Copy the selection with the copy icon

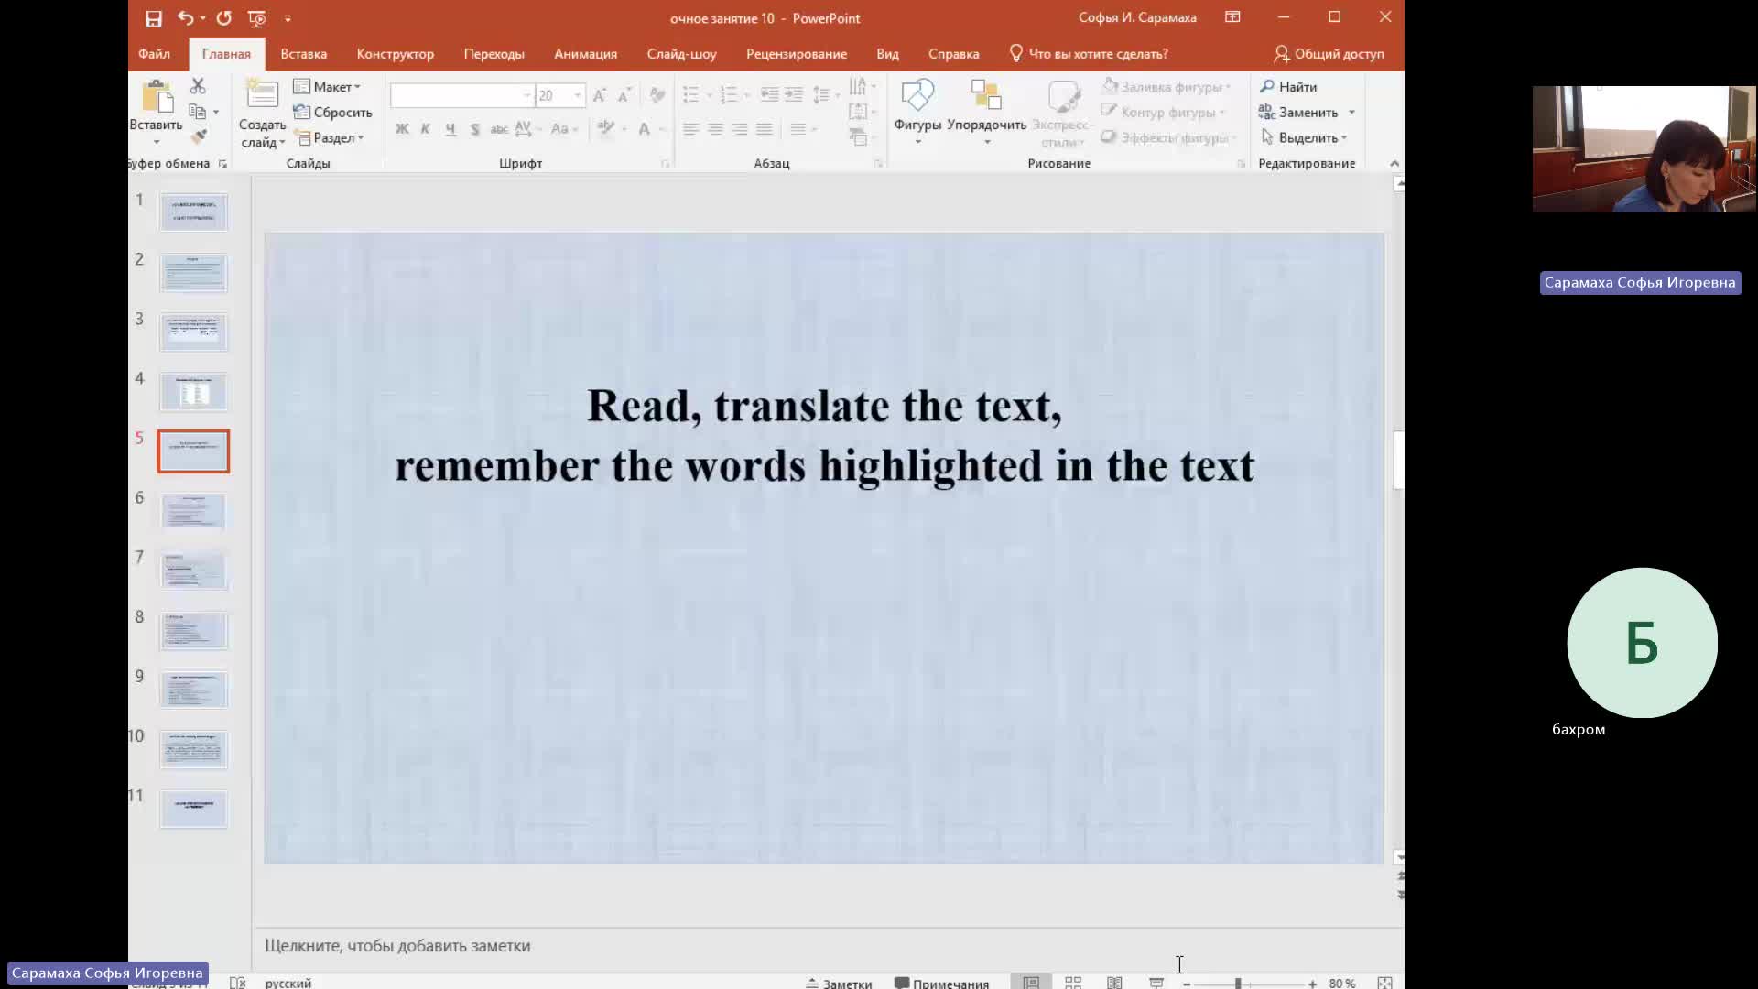coord(197,112)
